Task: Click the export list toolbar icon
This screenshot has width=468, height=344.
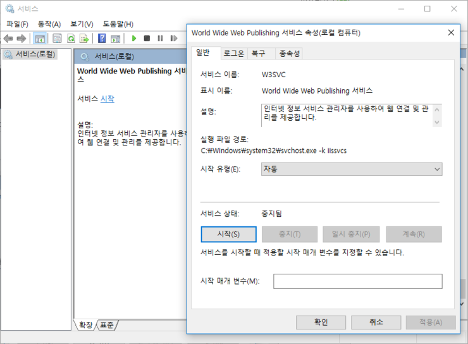Action: (85, 39)
